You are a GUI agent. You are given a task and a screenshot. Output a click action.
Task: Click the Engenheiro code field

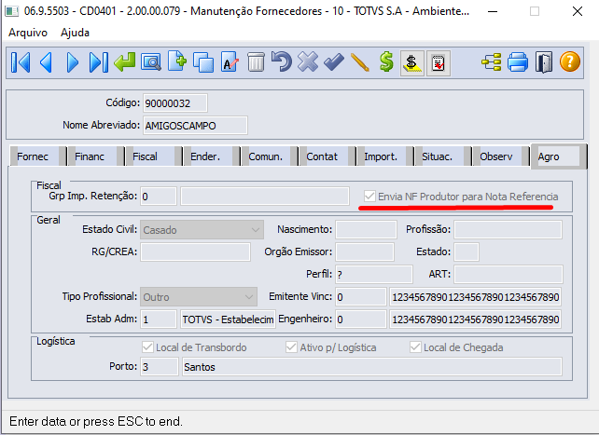point(361,319)
